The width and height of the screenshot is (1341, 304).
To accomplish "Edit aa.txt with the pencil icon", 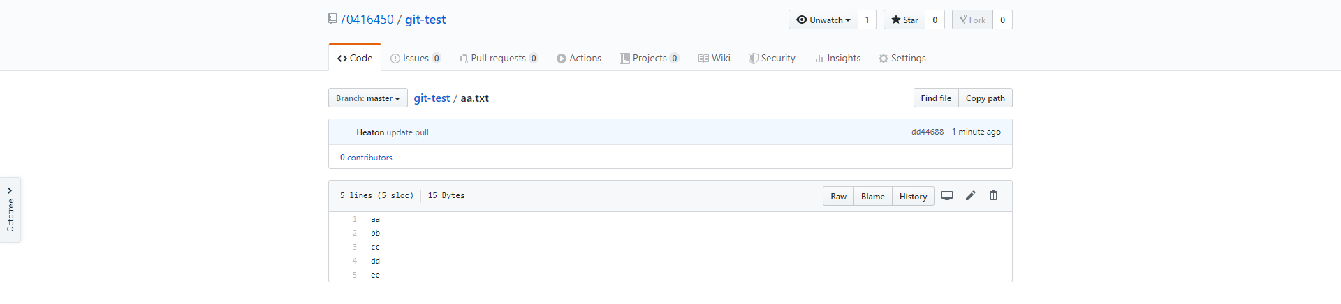I will click(x=970, y=196).
